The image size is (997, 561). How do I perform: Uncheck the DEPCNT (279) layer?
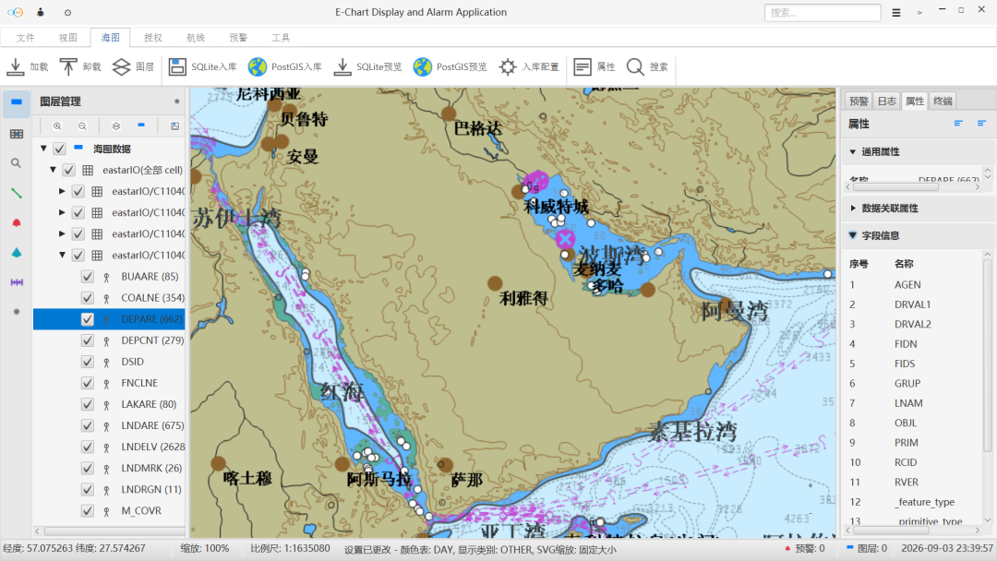87,340
